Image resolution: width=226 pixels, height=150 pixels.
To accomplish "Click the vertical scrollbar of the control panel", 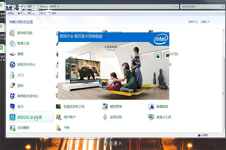I will (x=224, y=81).
